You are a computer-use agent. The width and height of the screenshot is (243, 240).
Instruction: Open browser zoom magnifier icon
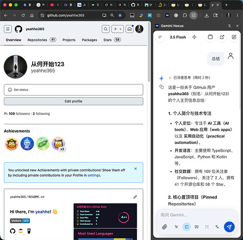(112, 15)
